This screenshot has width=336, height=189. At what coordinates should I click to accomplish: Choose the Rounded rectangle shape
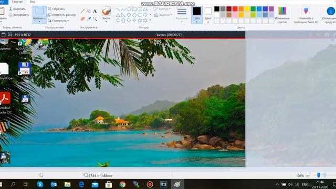click(140, 9)
